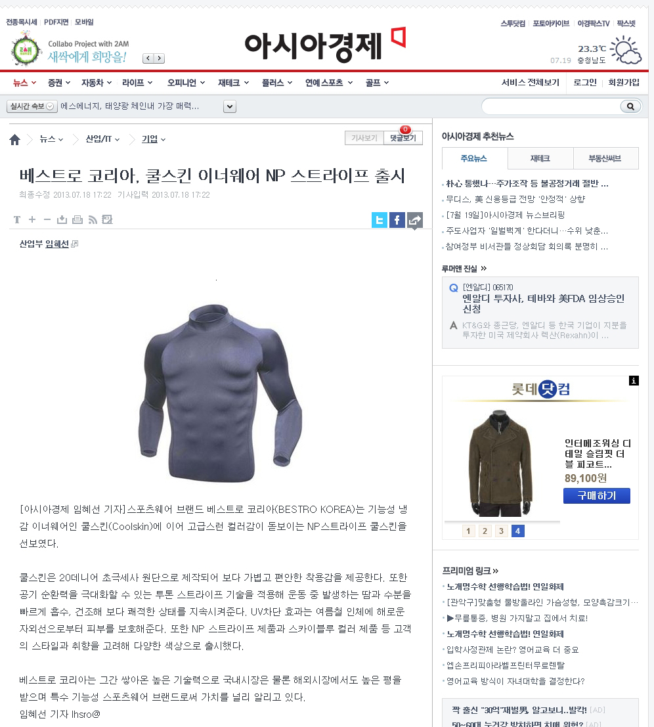Expand the 산업/IT breadcrumb dropdown
The height and width of the screenshot is (727, 654).
click(103, 139)
